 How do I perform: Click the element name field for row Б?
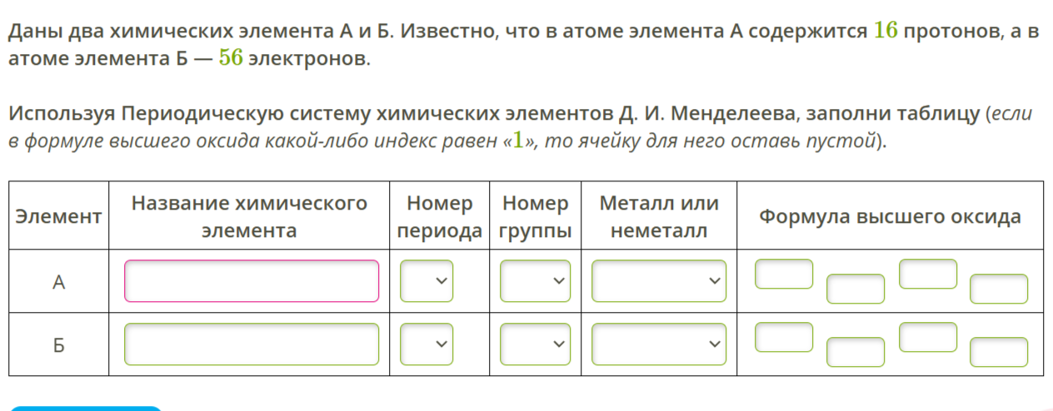point(252,344)
